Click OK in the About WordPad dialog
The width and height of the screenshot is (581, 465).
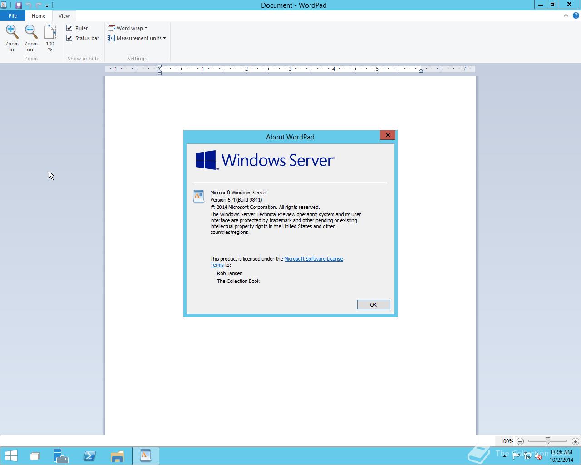click(374, 305)
